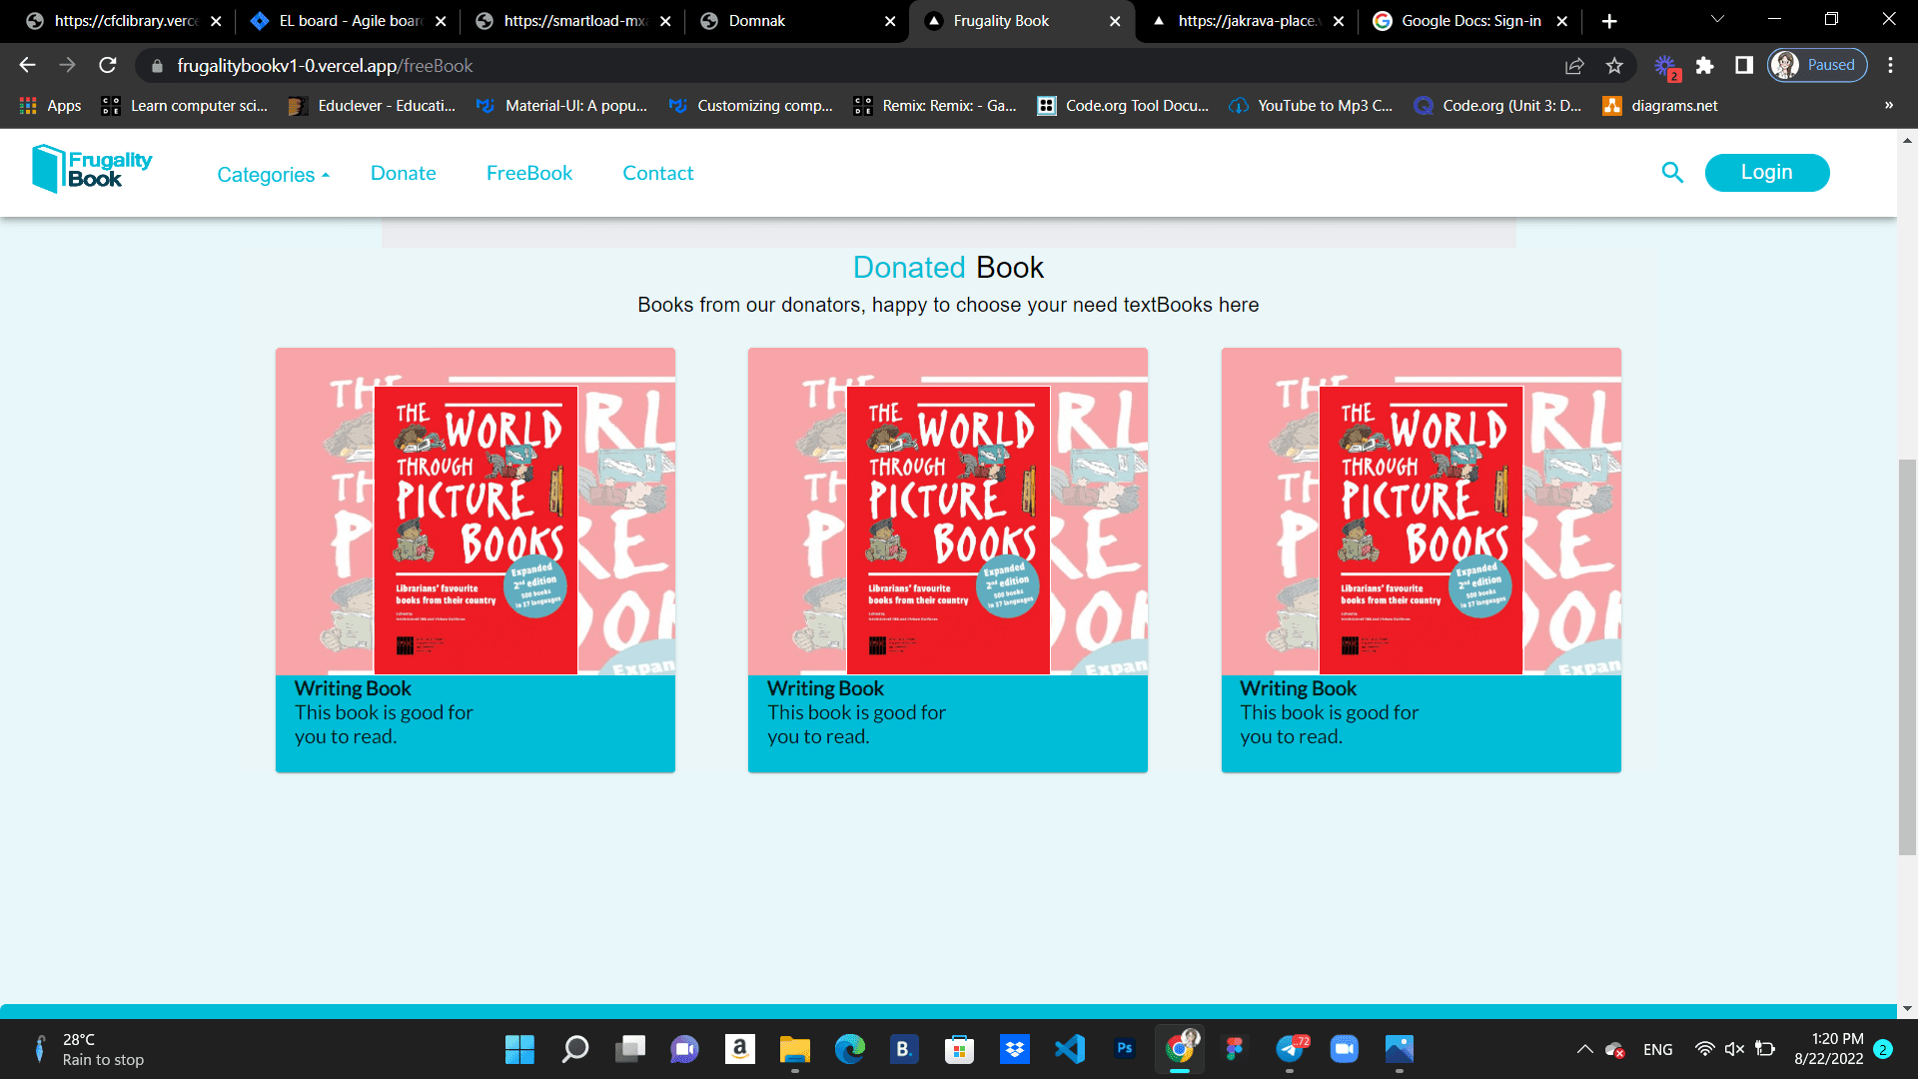Viewport: 1918px width, 1079px height.
Task: Open Telegram from taskbar
Action: click(1291, 1049)
